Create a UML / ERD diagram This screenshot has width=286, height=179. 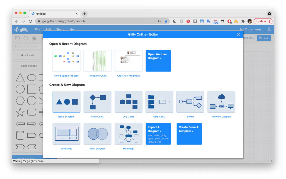[x=159, y=102]
